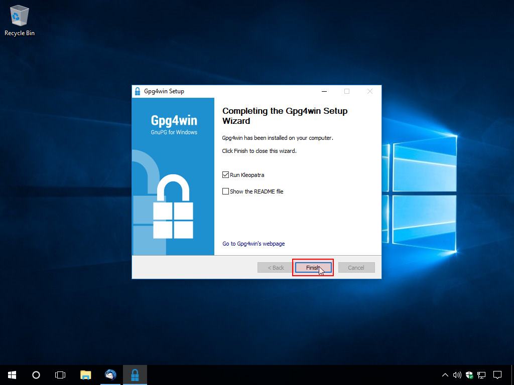Close the Gpg4win Setup window
Image resolution: width=514 pixels, height=385 pixels.
tap(370, 91)
